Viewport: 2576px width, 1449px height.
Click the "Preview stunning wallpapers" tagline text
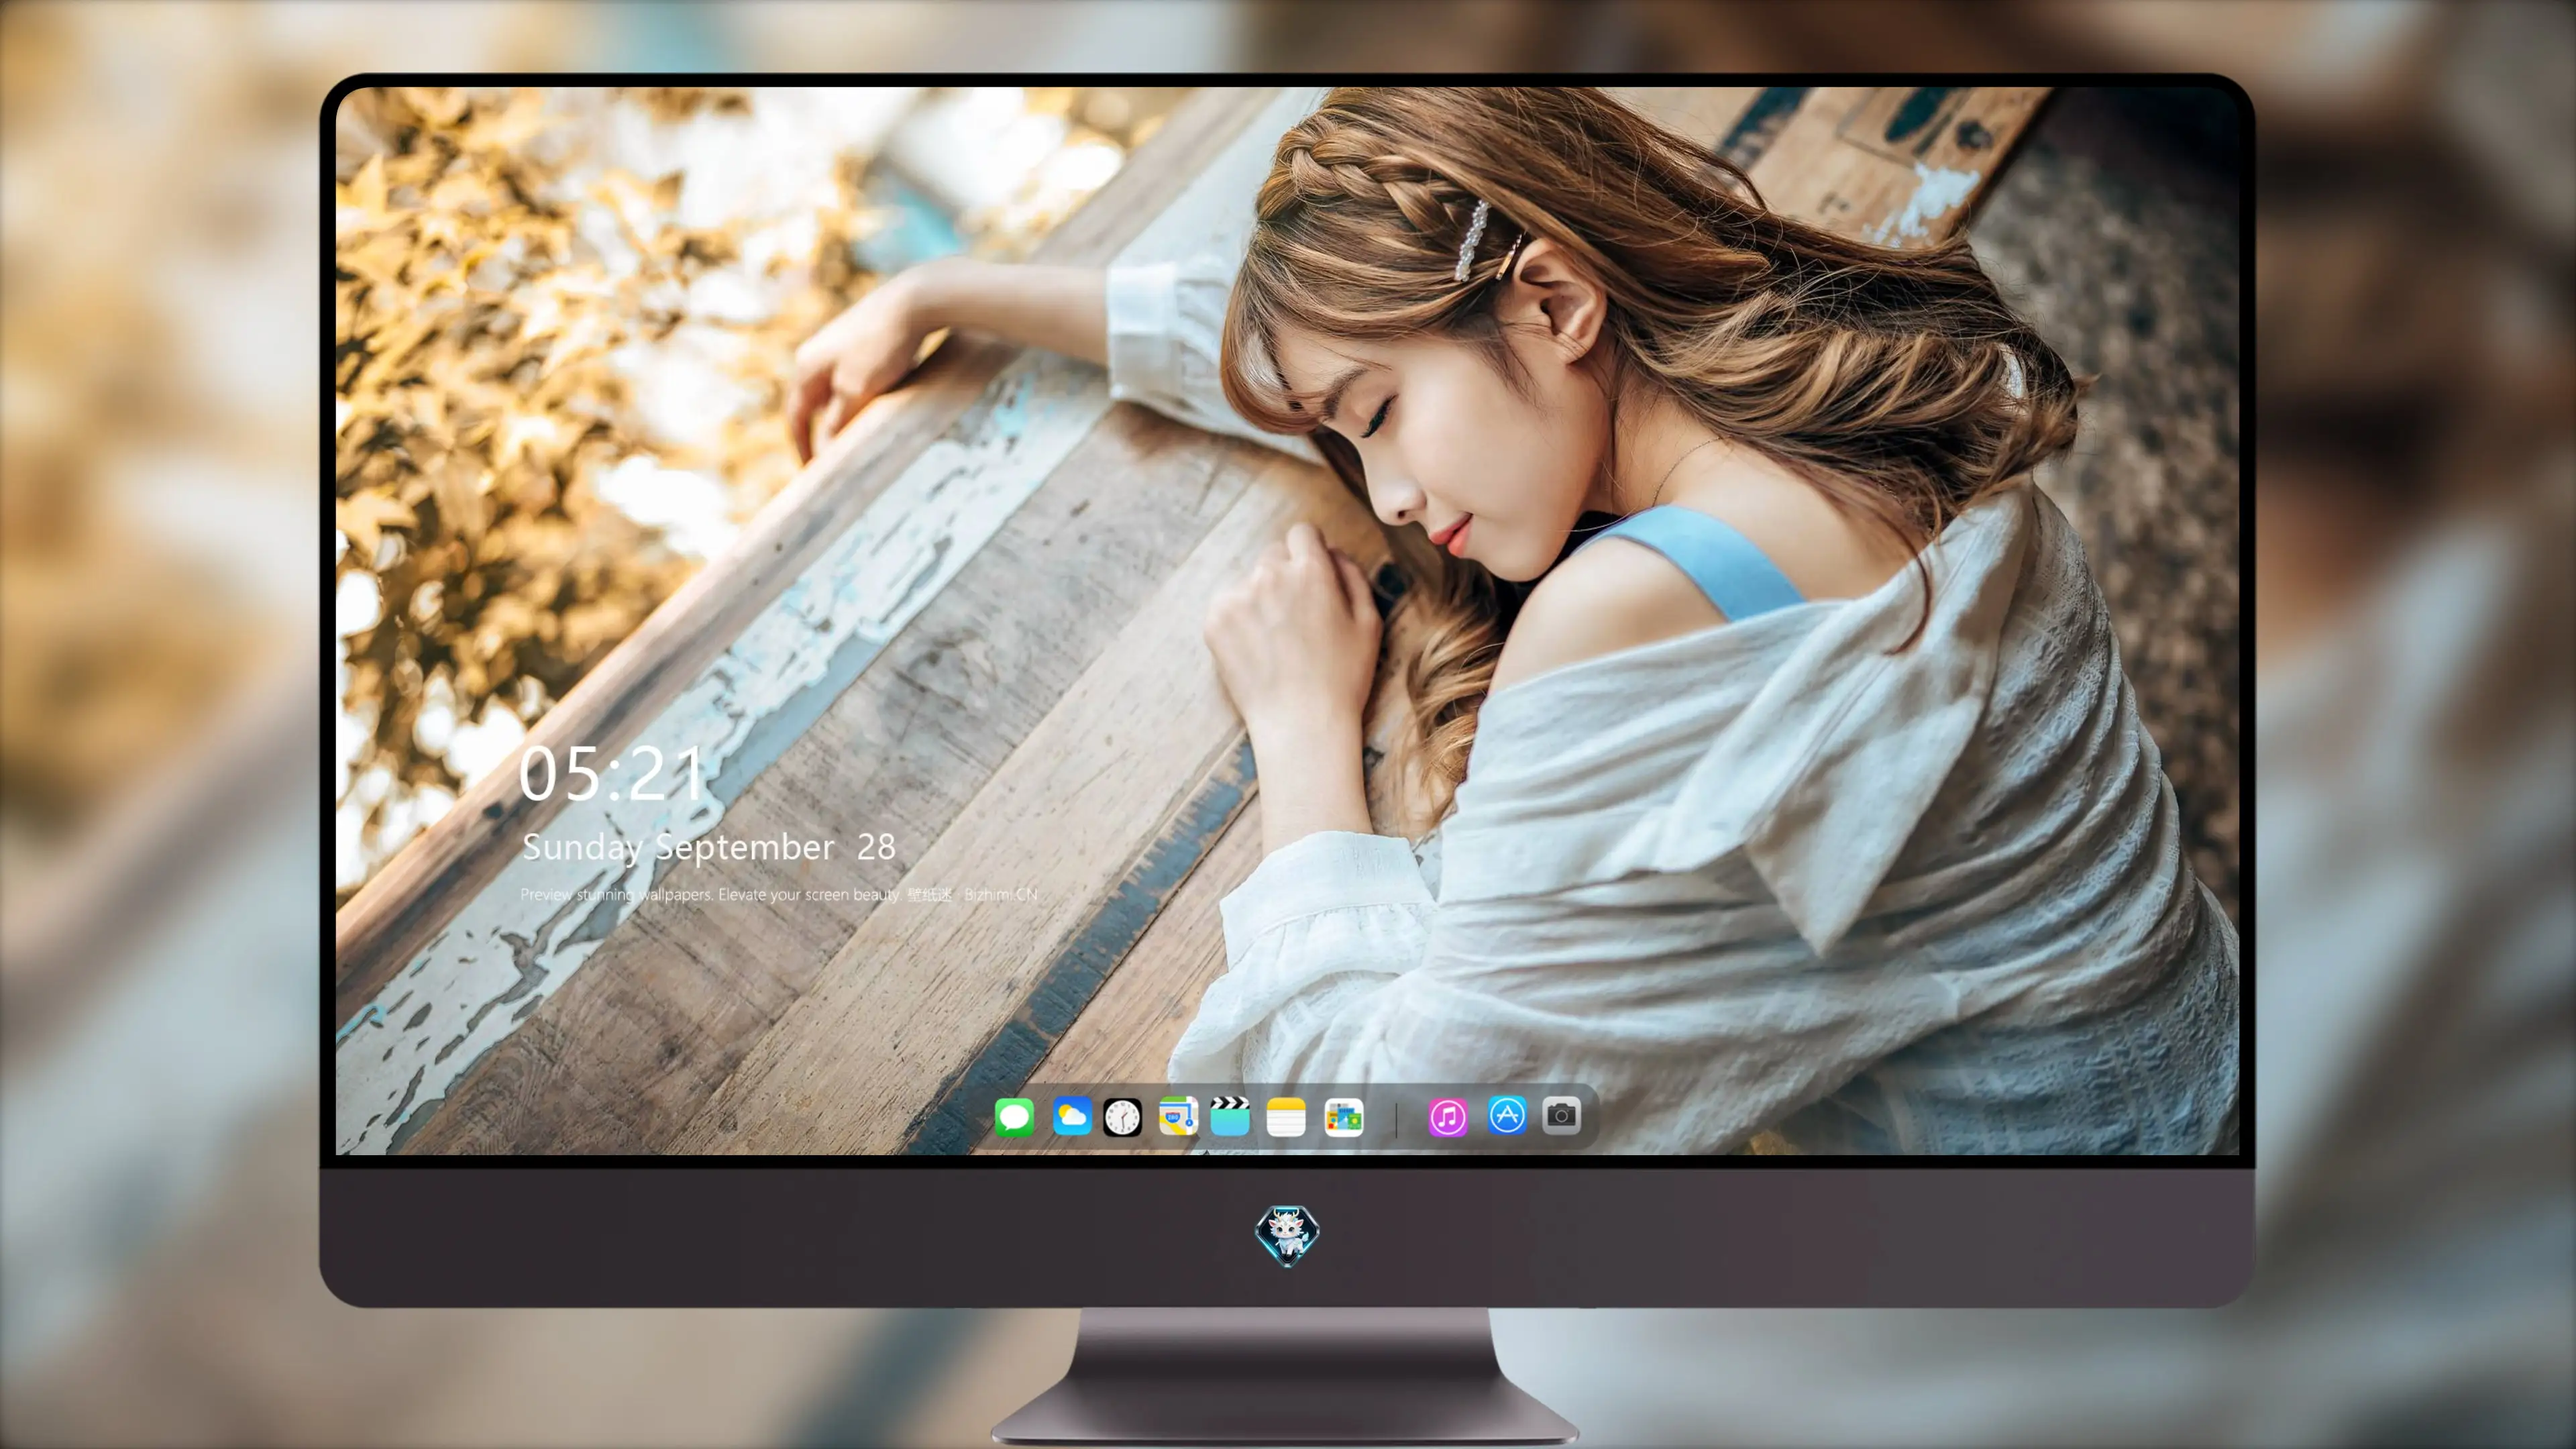[778, 894]
